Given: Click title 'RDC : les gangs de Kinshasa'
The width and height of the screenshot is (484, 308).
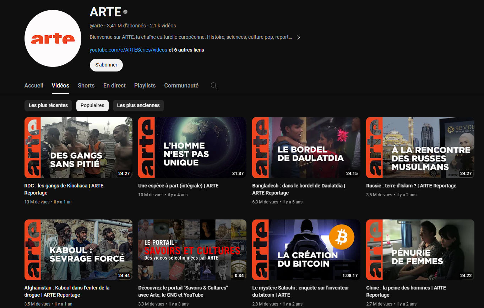Looking at the screenshot, I should tap(64, 189).
